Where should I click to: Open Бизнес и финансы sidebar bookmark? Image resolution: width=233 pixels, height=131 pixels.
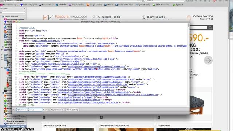pyautogui.click(x=13, y=119)
